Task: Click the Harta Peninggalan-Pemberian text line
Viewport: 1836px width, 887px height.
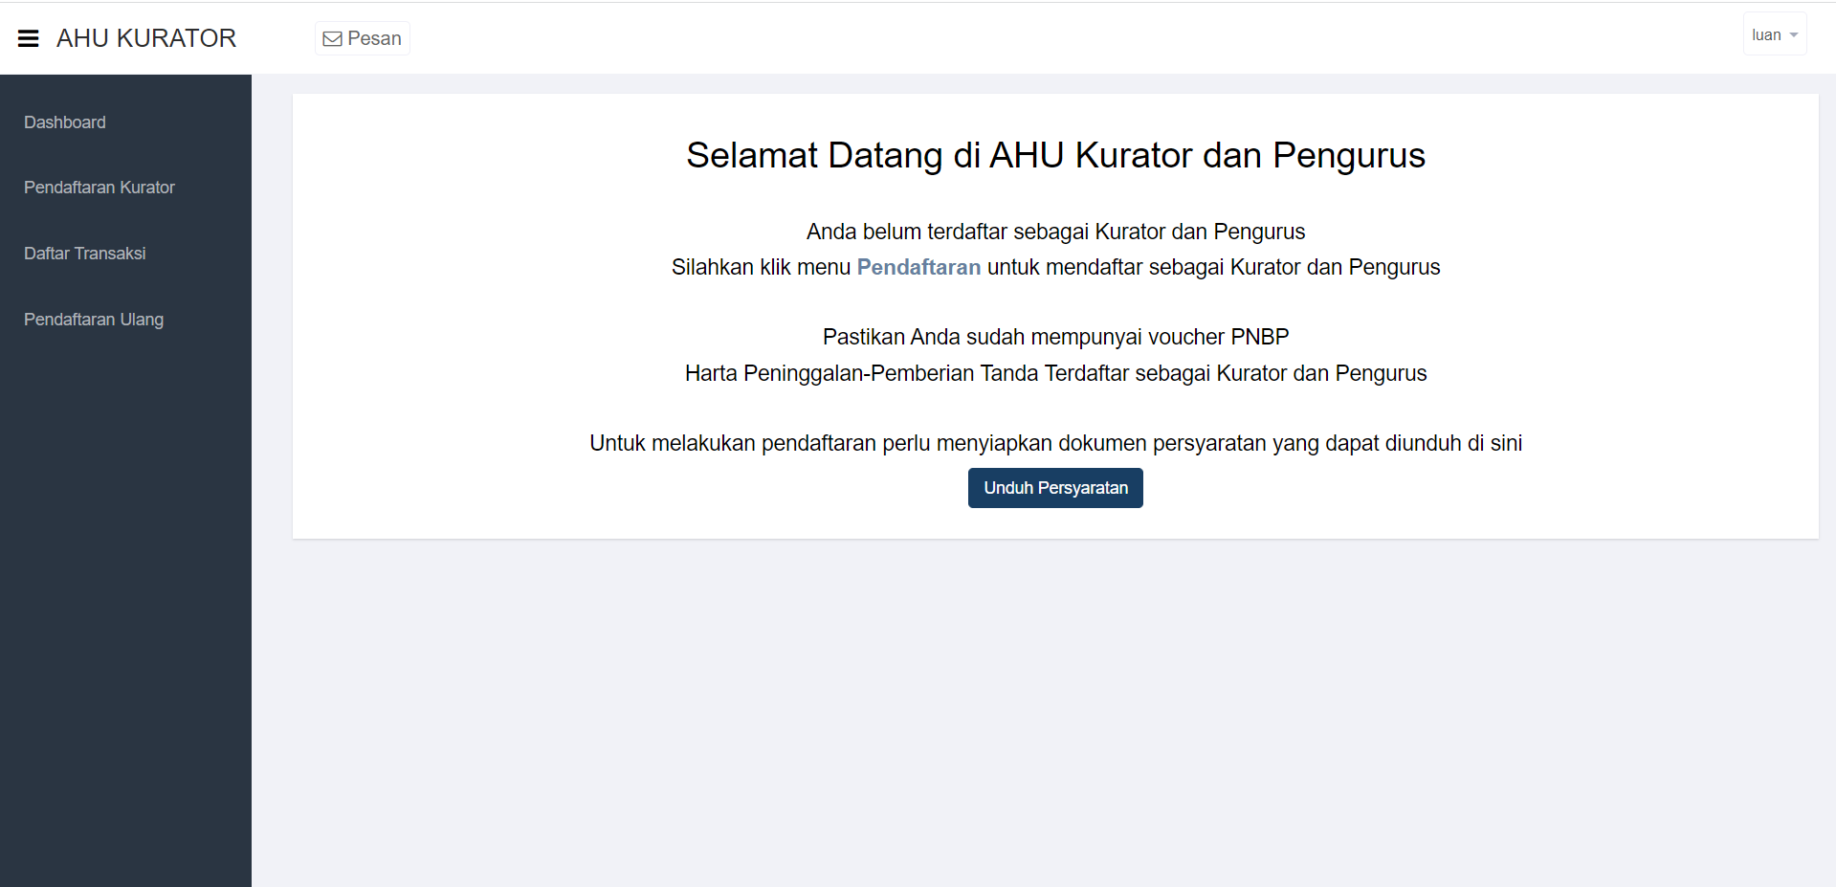Action: click(x=1055, y=373)
